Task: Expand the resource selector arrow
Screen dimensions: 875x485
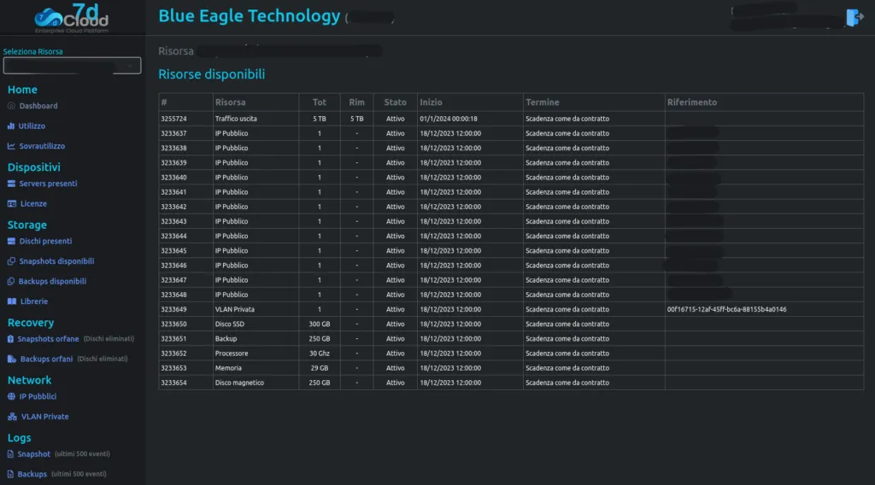Action: (130, 66)
